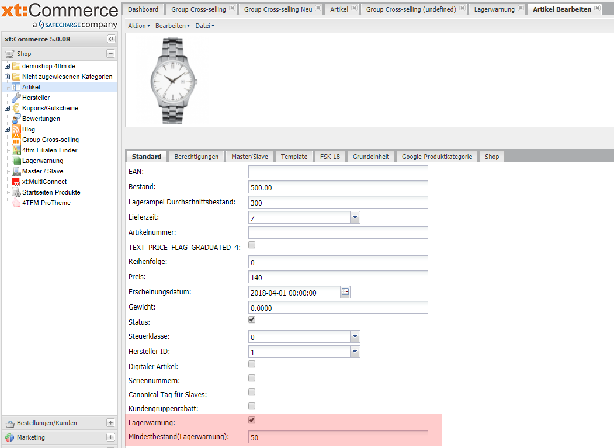Expand the demoshop.4tfm.de tree node
The width and height of the screenshot is (614, 448).
(x=8, y=66)
